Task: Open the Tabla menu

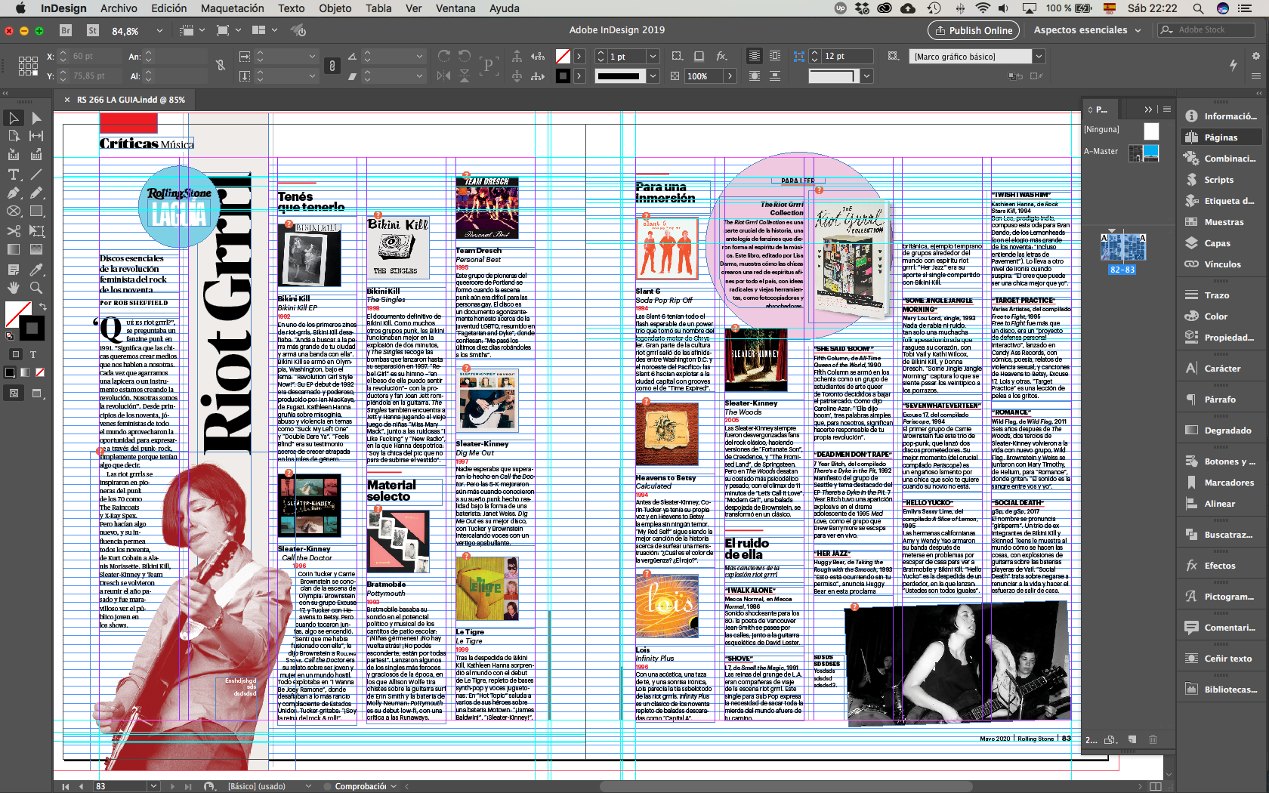Action: 378,8
